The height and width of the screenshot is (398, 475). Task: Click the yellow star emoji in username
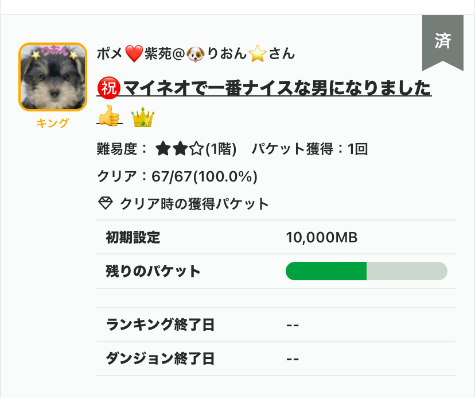[x=258, y=55]
